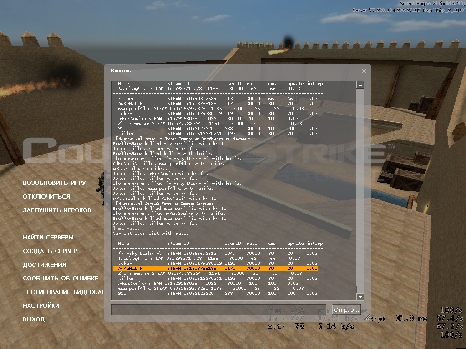Open НАЙТИ СЕРВЕРЫ server browser

[x=48, y=237]
